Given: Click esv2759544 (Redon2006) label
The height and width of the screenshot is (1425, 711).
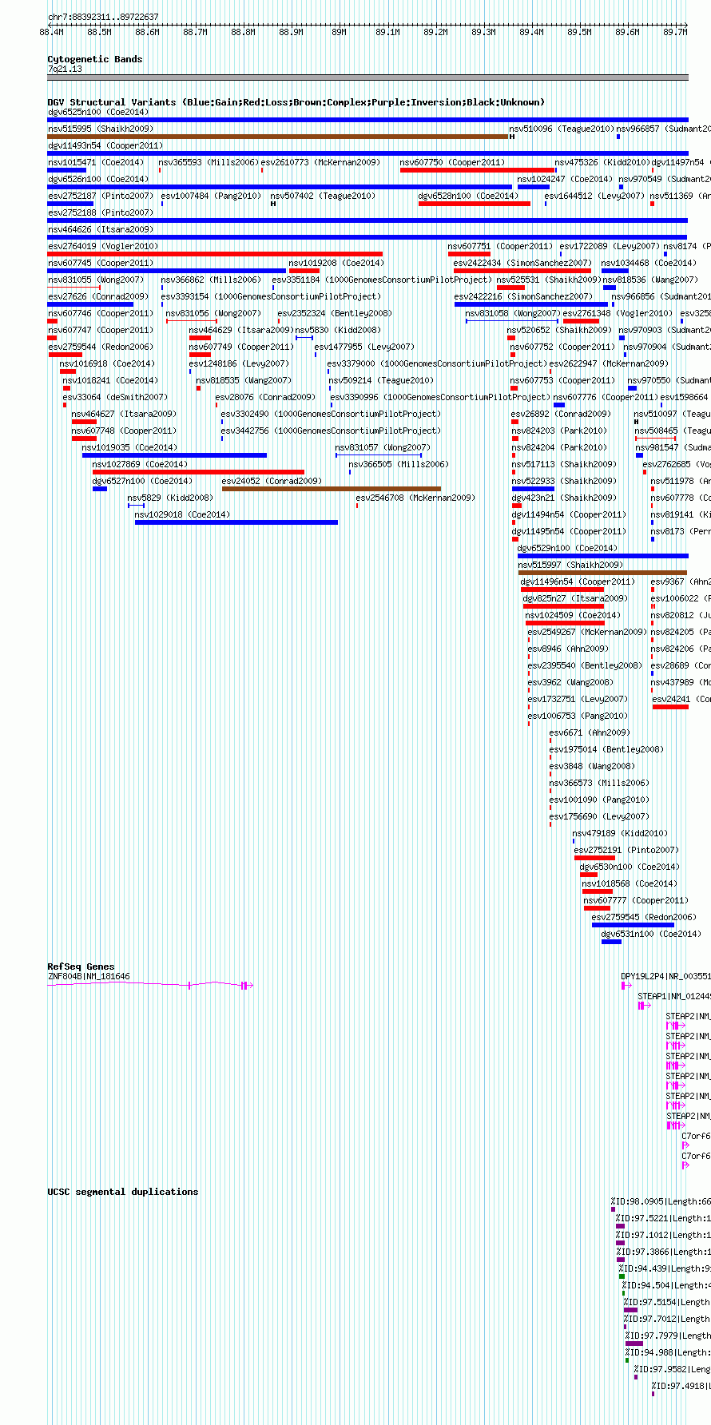Looking at the screenshot, I should (x=101, y=347).
